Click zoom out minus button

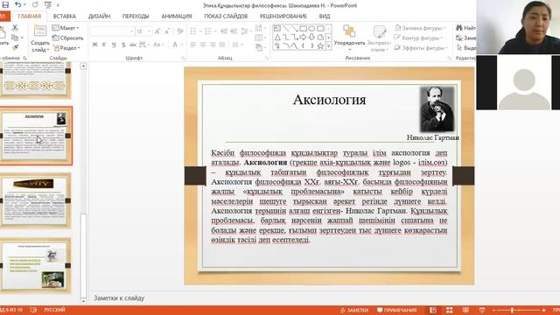pyautogui.click(x=493, y=310)
